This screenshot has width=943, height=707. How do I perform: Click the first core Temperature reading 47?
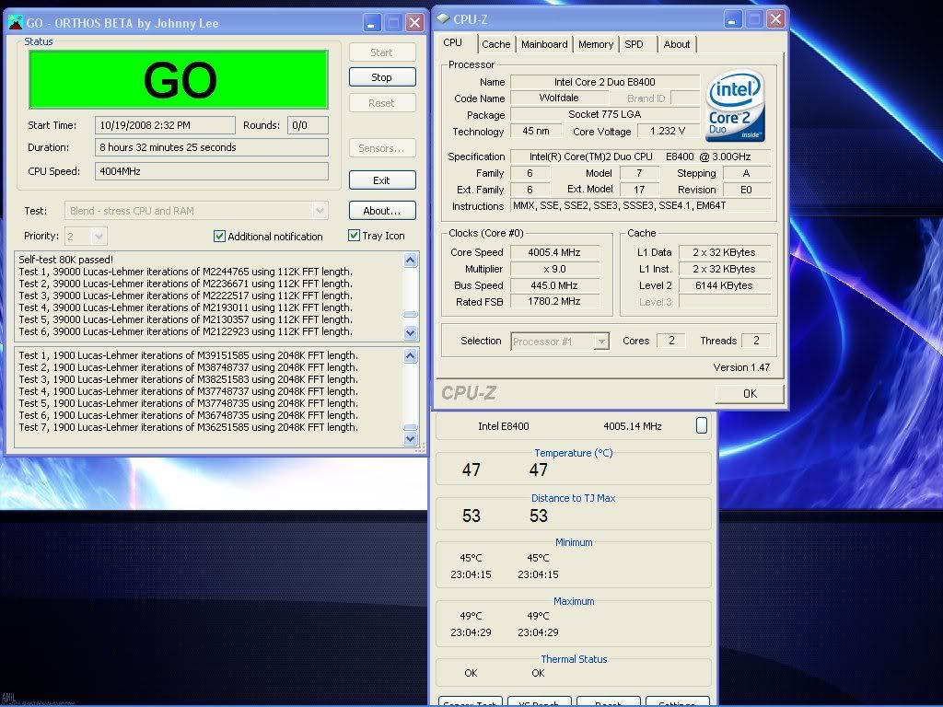[x=471, y=470]
